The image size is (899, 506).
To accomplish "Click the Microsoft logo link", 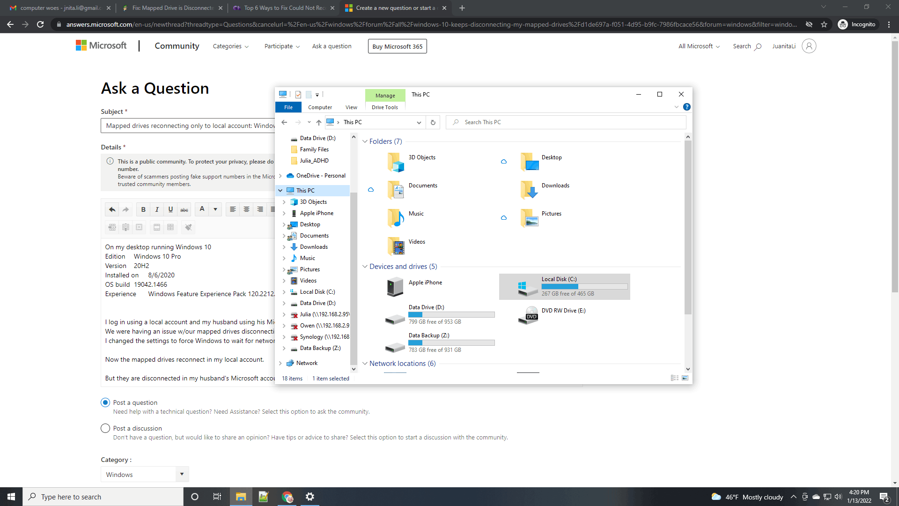I will 101,45.
